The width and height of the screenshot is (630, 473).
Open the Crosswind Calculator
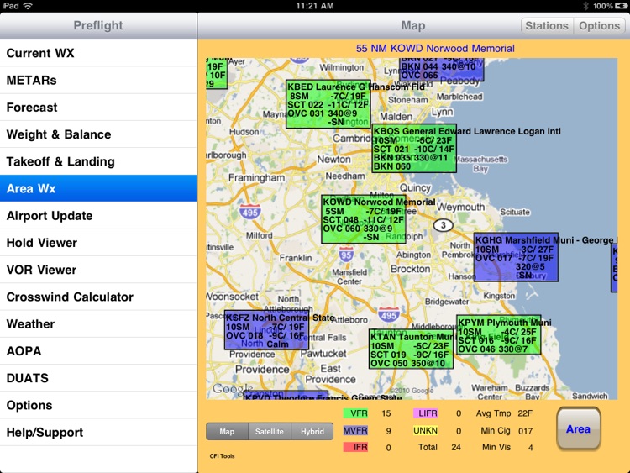click(98, 297)
